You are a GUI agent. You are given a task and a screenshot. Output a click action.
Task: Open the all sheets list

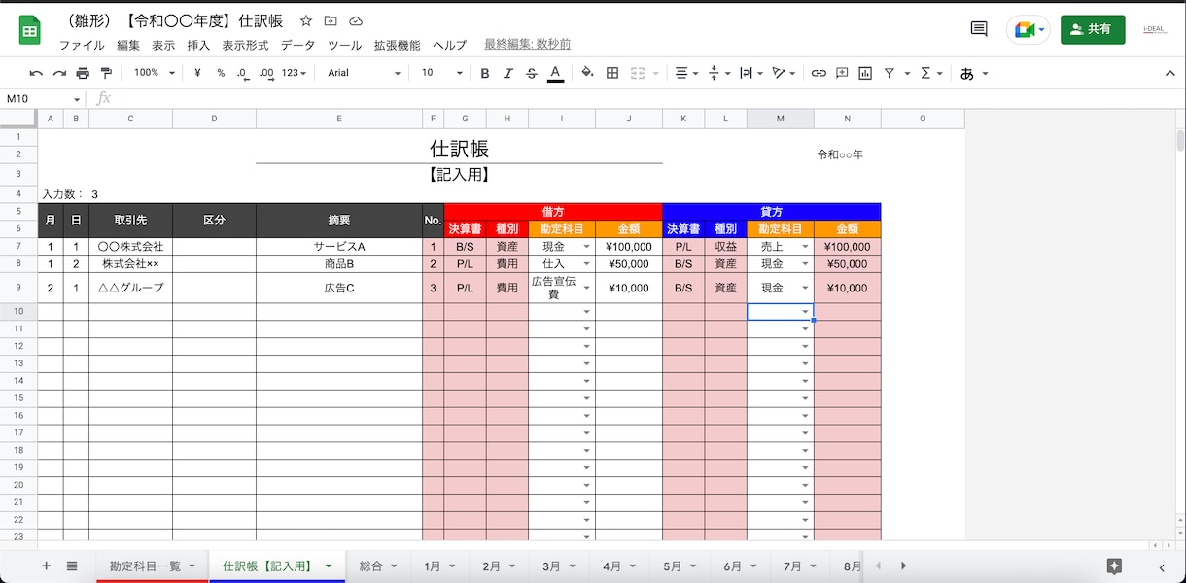72,566
